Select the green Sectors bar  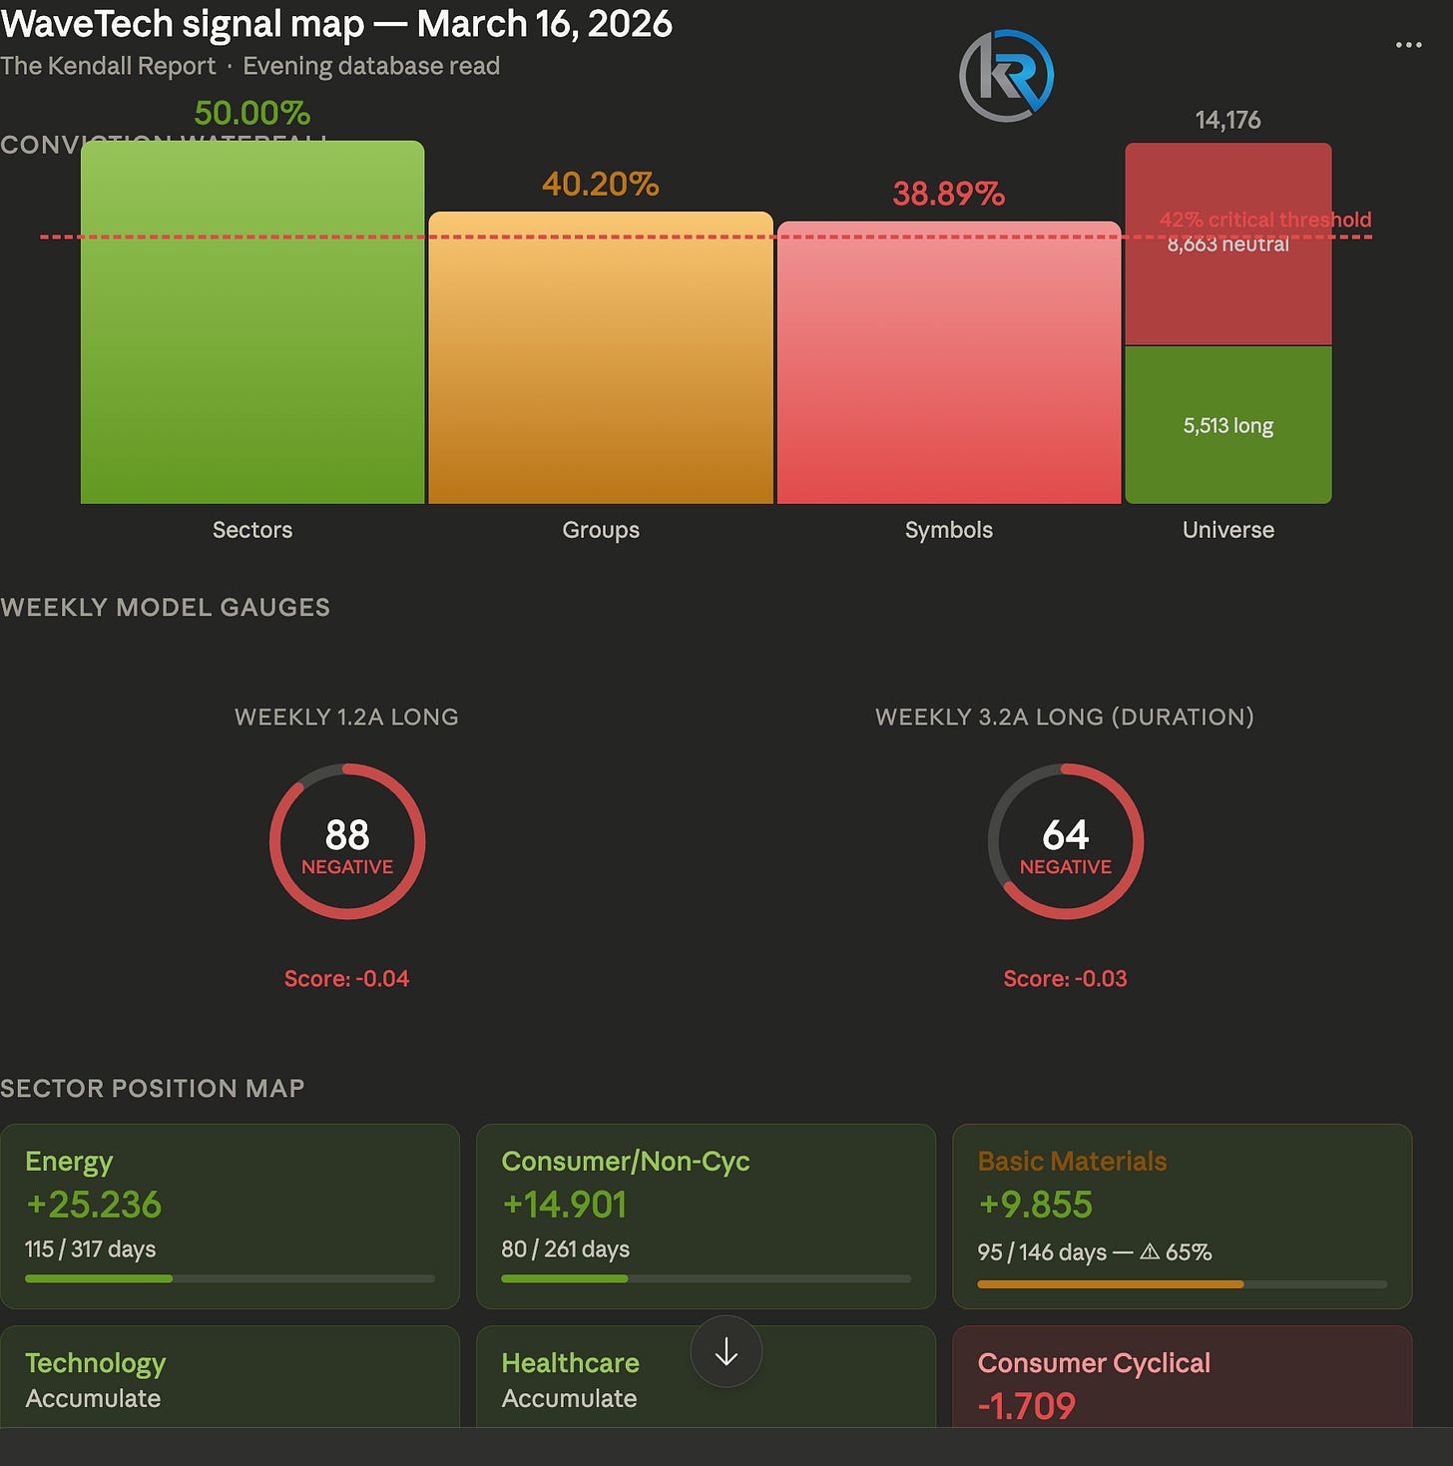(x=252, y=322)
